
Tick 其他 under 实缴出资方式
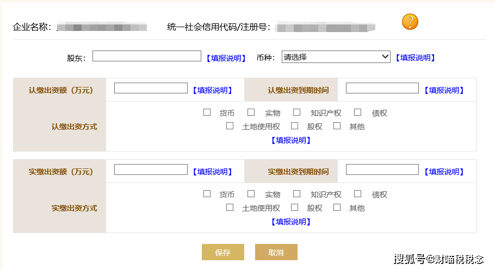point(337,207)
